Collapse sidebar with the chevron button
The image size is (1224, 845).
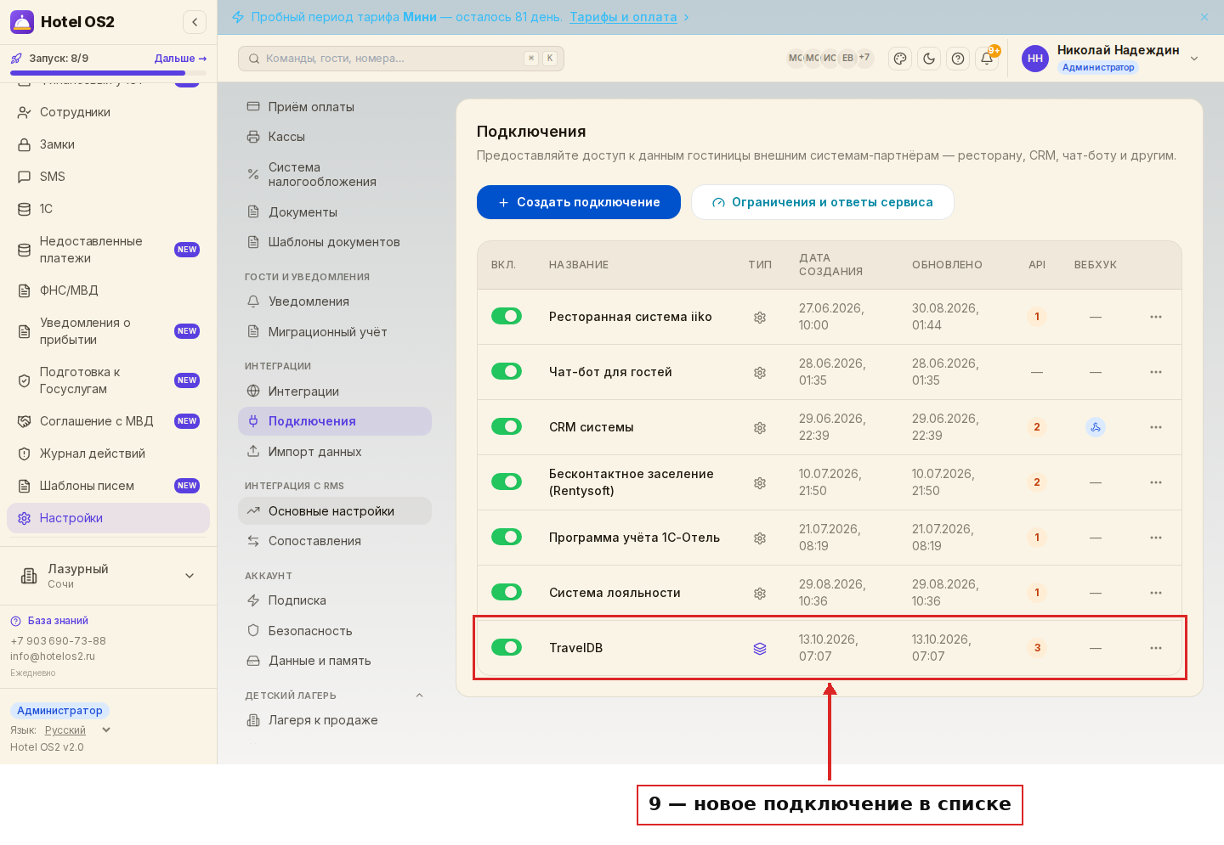point(195,22)
